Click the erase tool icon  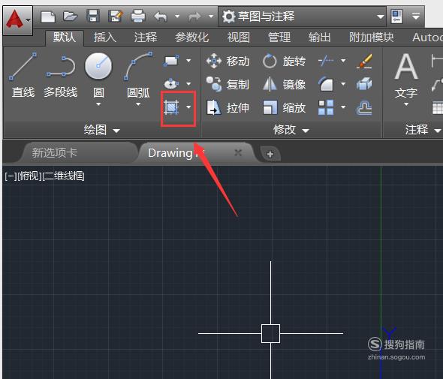364,61
